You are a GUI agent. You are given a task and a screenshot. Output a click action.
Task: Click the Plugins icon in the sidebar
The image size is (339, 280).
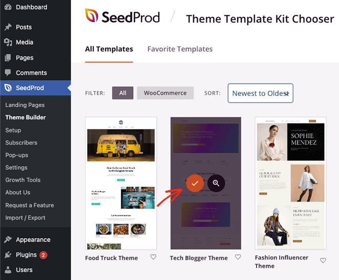click(x=8, y=255)
